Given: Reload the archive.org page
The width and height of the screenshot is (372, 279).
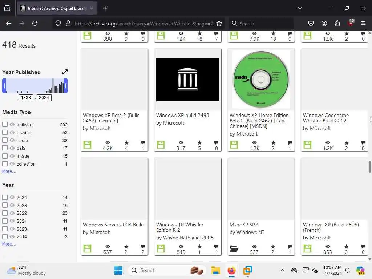Looking at the screenshot, I should pos(35,23).
